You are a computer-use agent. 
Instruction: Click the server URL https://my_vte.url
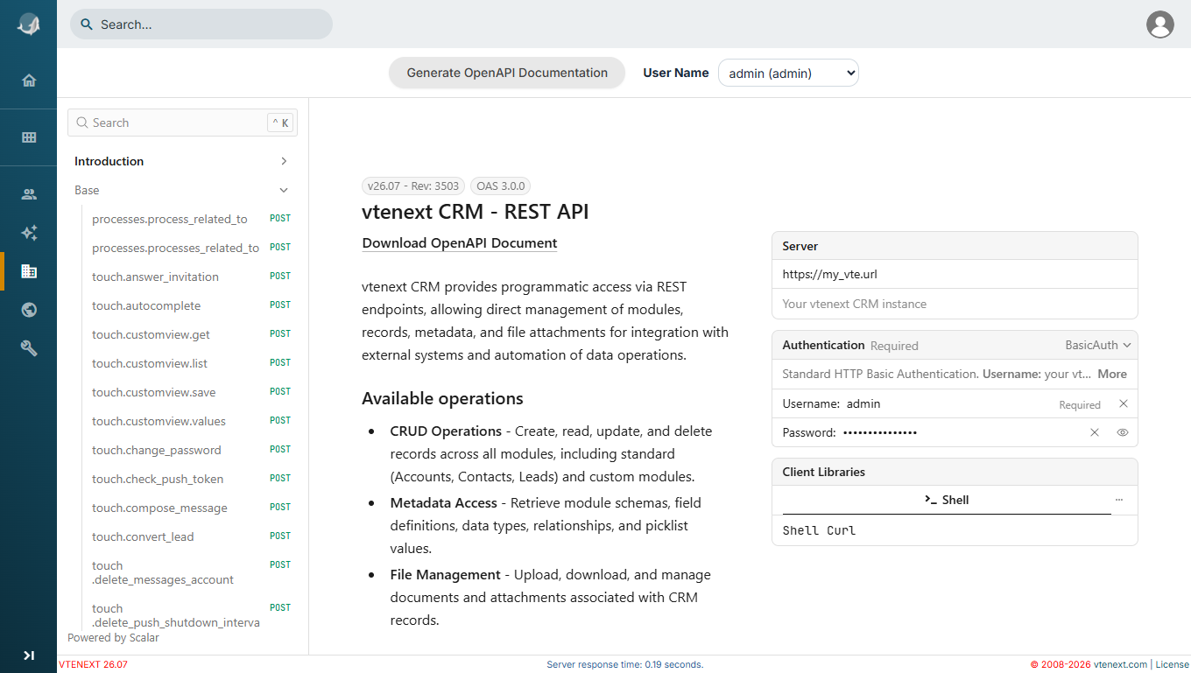pos(829,274)
